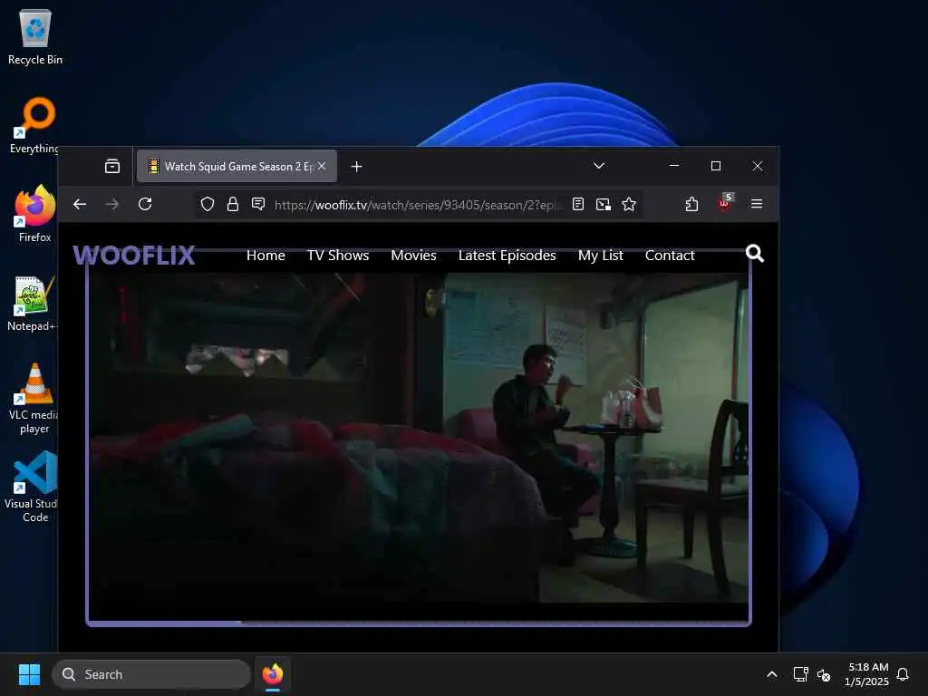Click the video player to pause
Image resolution: width=928 pixels, height=696 pixels.
(x=418, y=438)
